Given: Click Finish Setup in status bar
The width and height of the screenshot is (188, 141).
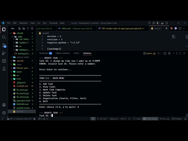Looking at the screenshot, I should 150,119.
